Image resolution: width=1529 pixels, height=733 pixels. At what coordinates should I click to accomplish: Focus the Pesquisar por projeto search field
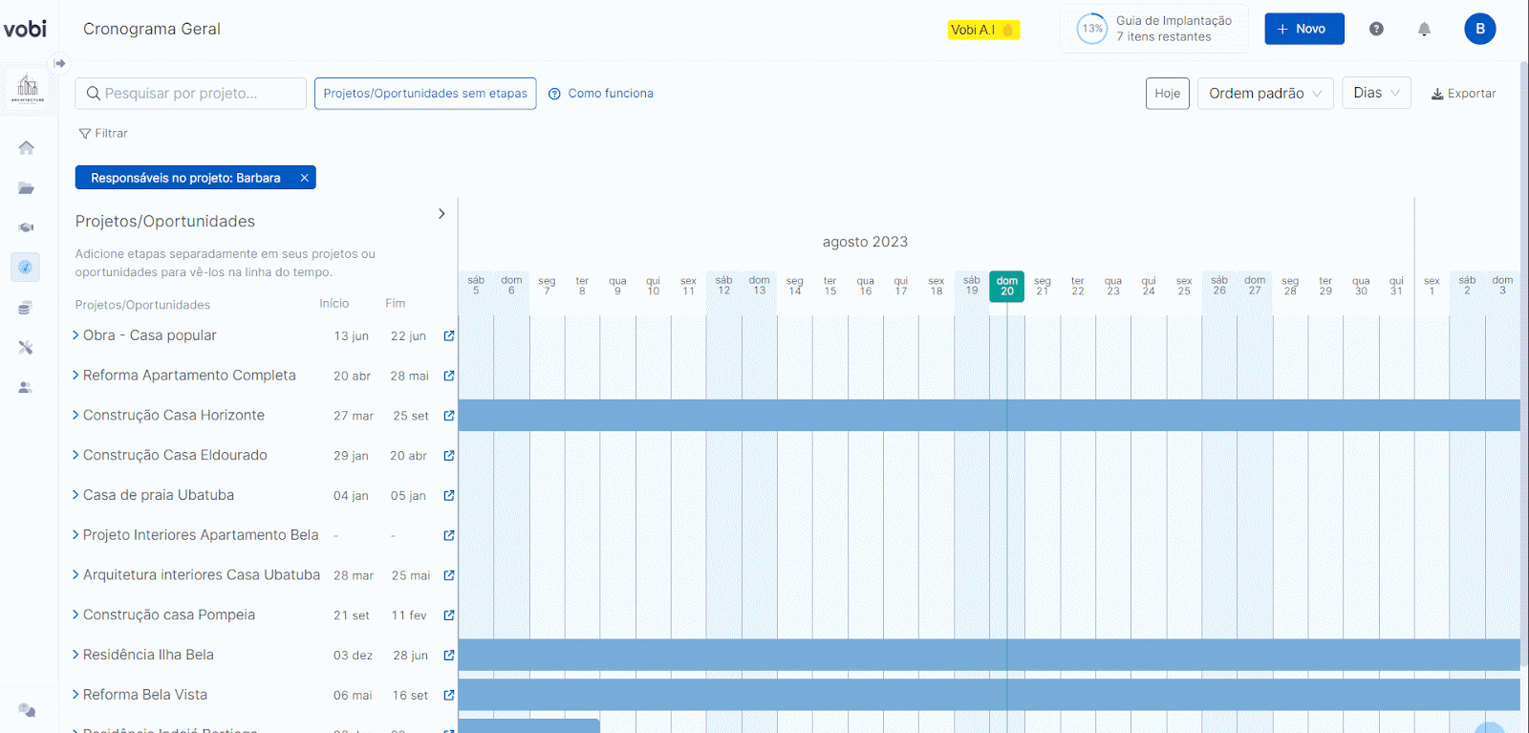191,94
